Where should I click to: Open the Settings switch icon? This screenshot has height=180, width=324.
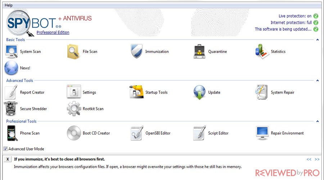(x=74, y=92)
